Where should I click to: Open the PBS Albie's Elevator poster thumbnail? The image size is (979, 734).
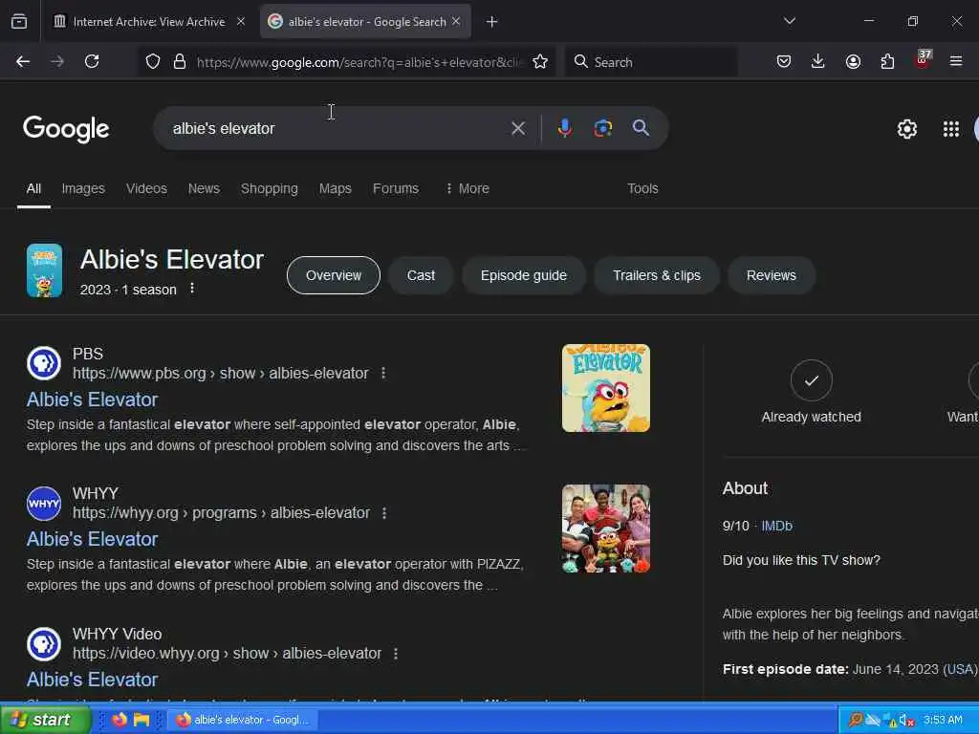[605, 388]
